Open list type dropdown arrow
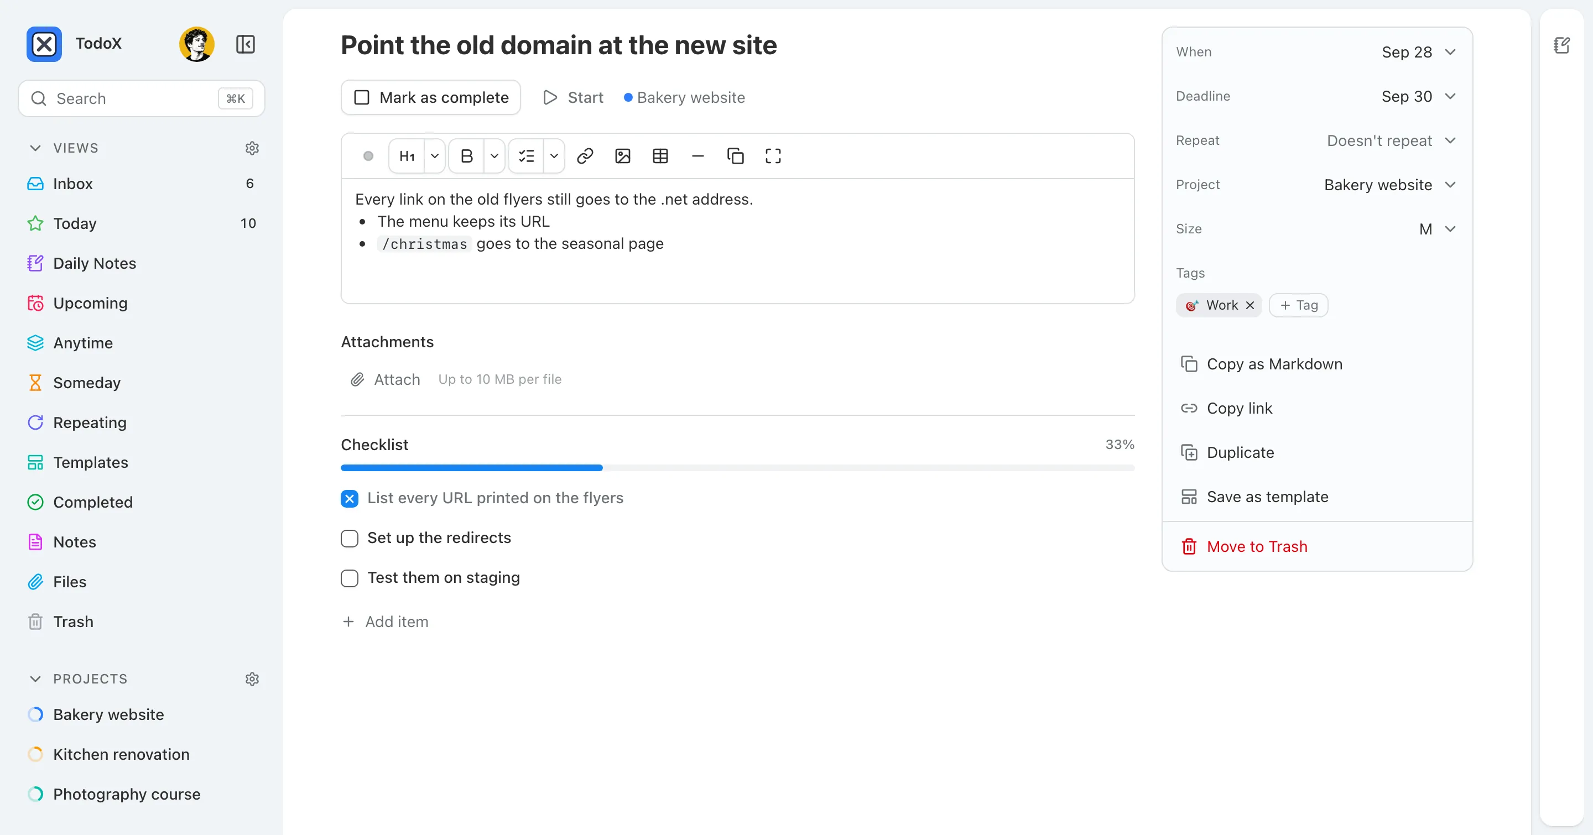Viewport: 1593px width, 835px height. pos(554,156)
